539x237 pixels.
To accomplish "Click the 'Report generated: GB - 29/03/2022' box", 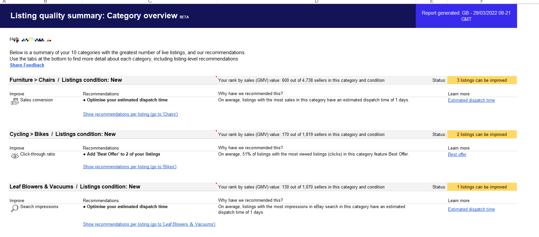I will click(466, 16).
